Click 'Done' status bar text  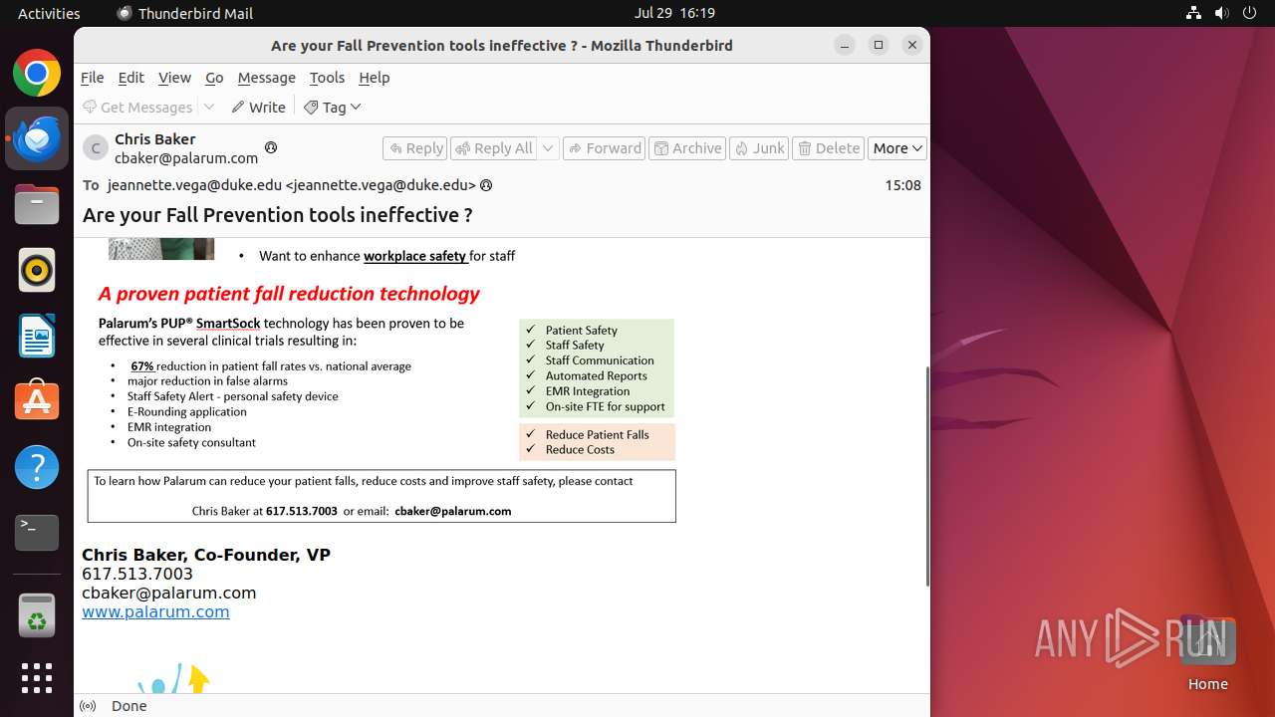[x=129, y=706]
